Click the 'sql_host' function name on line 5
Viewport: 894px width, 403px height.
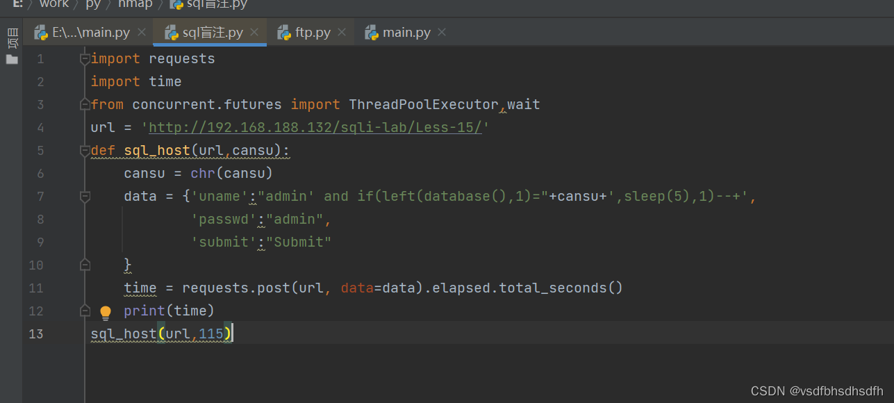click(157, 151)
